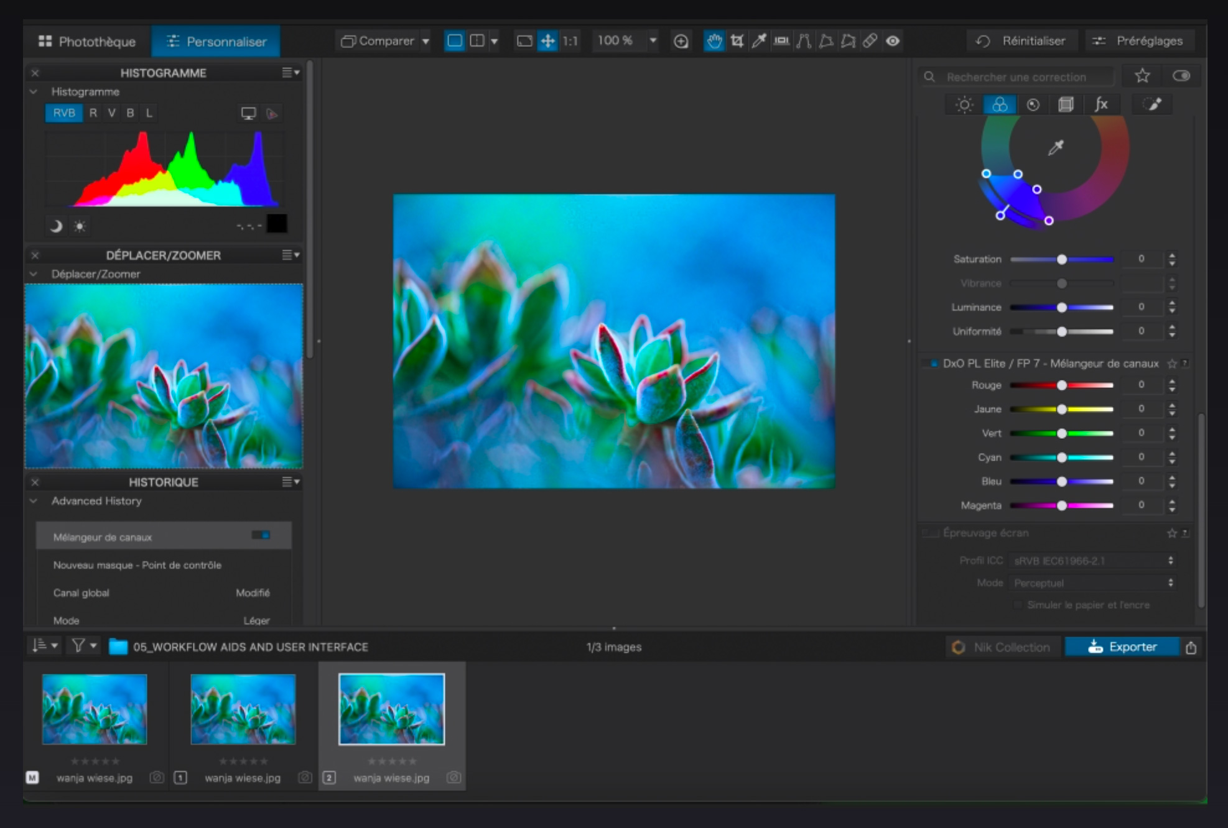
Task: Toggle Mélangeur de canaux history step
Action: [261, 535]
